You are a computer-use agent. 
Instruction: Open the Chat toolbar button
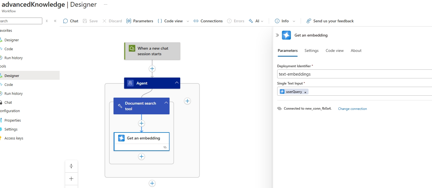pyautogui.click(x=71, y=21)
